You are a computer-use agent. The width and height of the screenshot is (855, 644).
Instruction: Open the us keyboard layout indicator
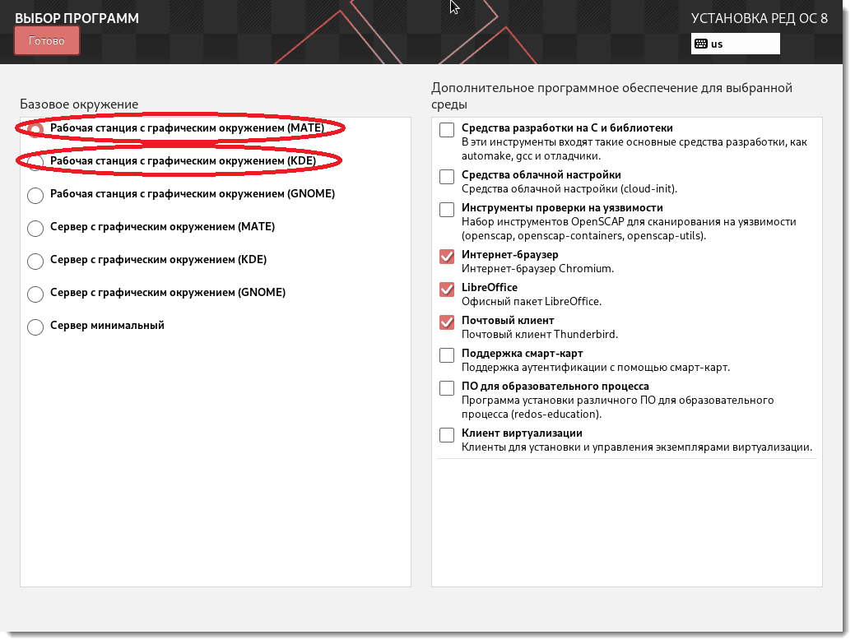click(x=734, y=44)
